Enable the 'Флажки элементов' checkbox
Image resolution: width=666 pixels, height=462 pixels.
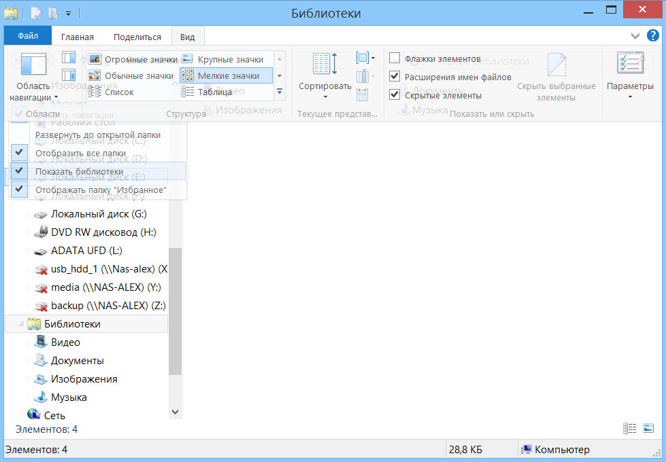(x=395, y=58)
